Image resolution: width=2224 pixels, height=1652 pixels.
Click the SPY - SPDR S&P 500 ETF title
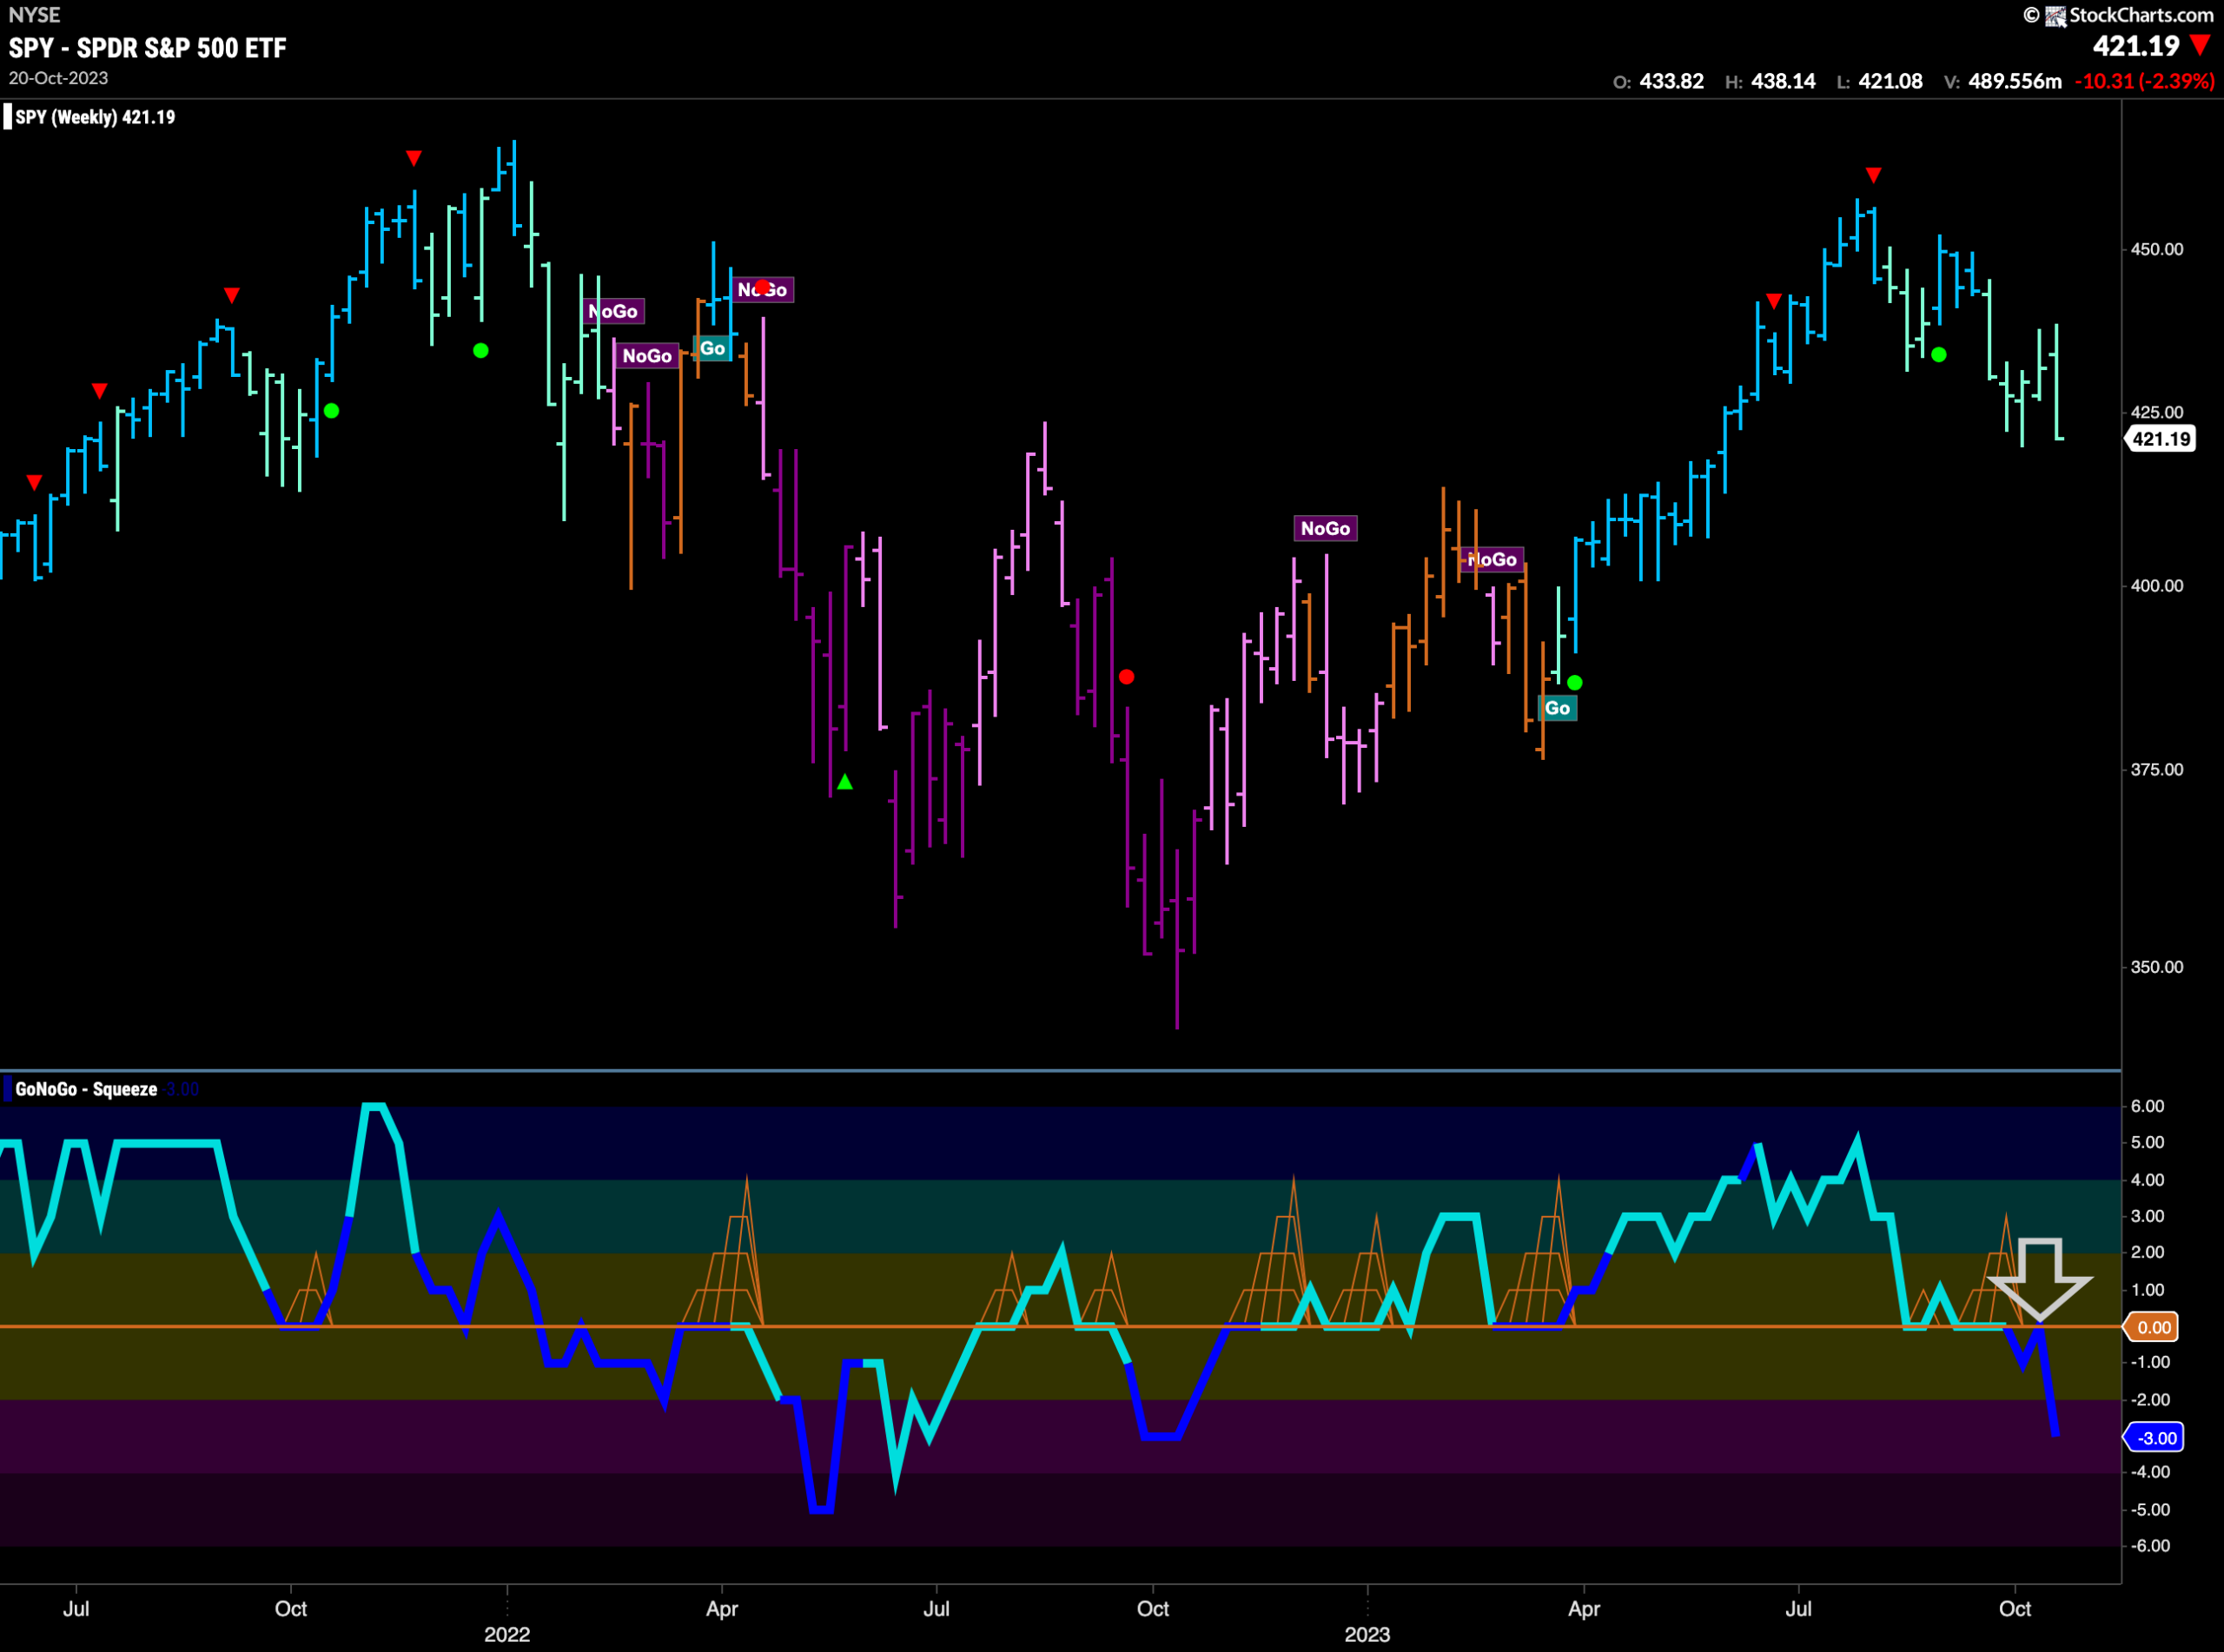[148, 48]
